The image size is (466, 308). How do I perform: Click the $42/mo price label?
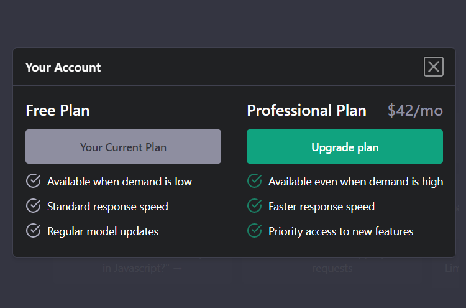coord(415,111)
